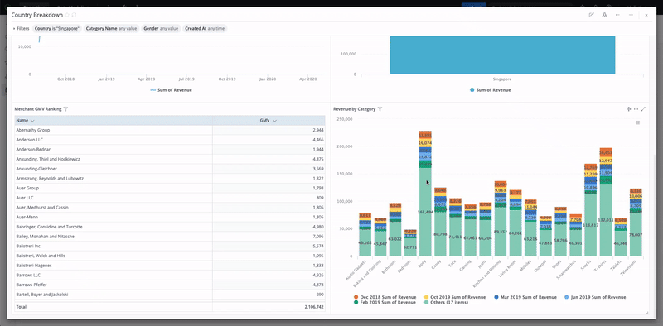Toggle Dec 2018 Sum of Revenue legend
This screenshot has height=326, width=663.
click(385, 297)
